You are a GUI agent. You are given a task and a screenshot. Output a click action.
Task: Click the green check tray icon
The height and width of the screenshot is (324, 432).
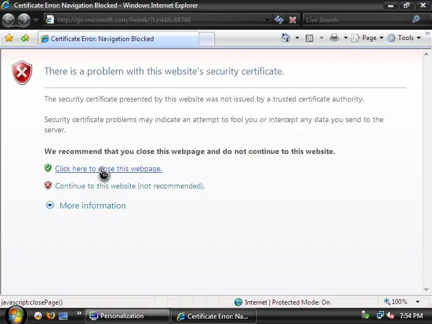(x=366, y=315)
